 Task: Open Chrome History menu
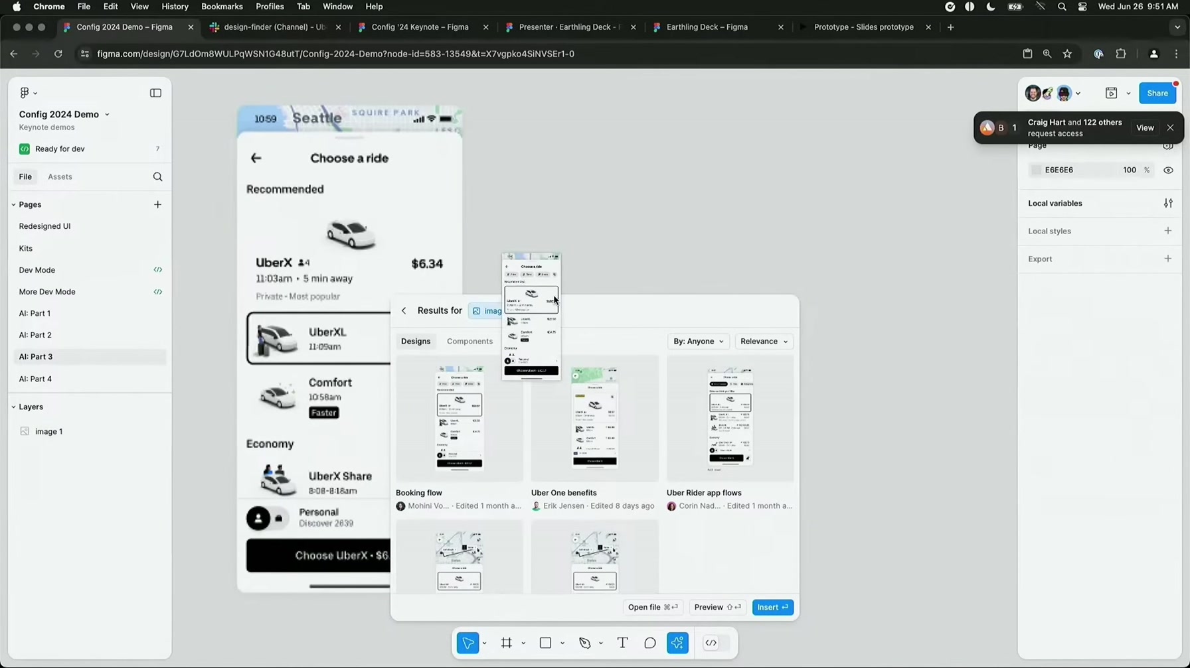point(175,7)
